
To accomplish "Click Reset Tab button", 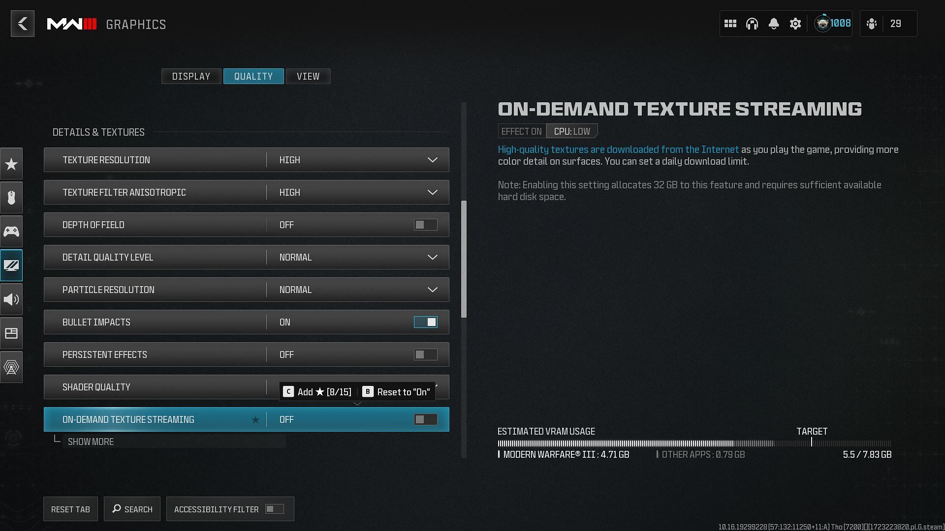I will [x=71, y=509].
